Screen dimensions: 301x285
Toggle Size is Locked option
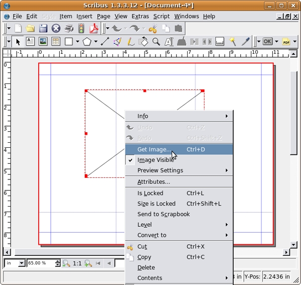coord(156,204)
